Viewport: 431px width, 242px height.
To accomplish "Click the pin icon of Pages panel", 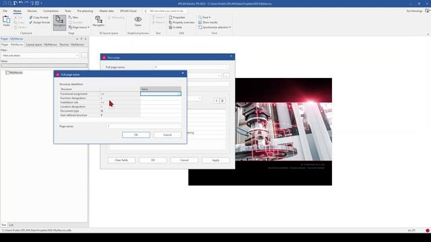I will (x=81, y=39).
